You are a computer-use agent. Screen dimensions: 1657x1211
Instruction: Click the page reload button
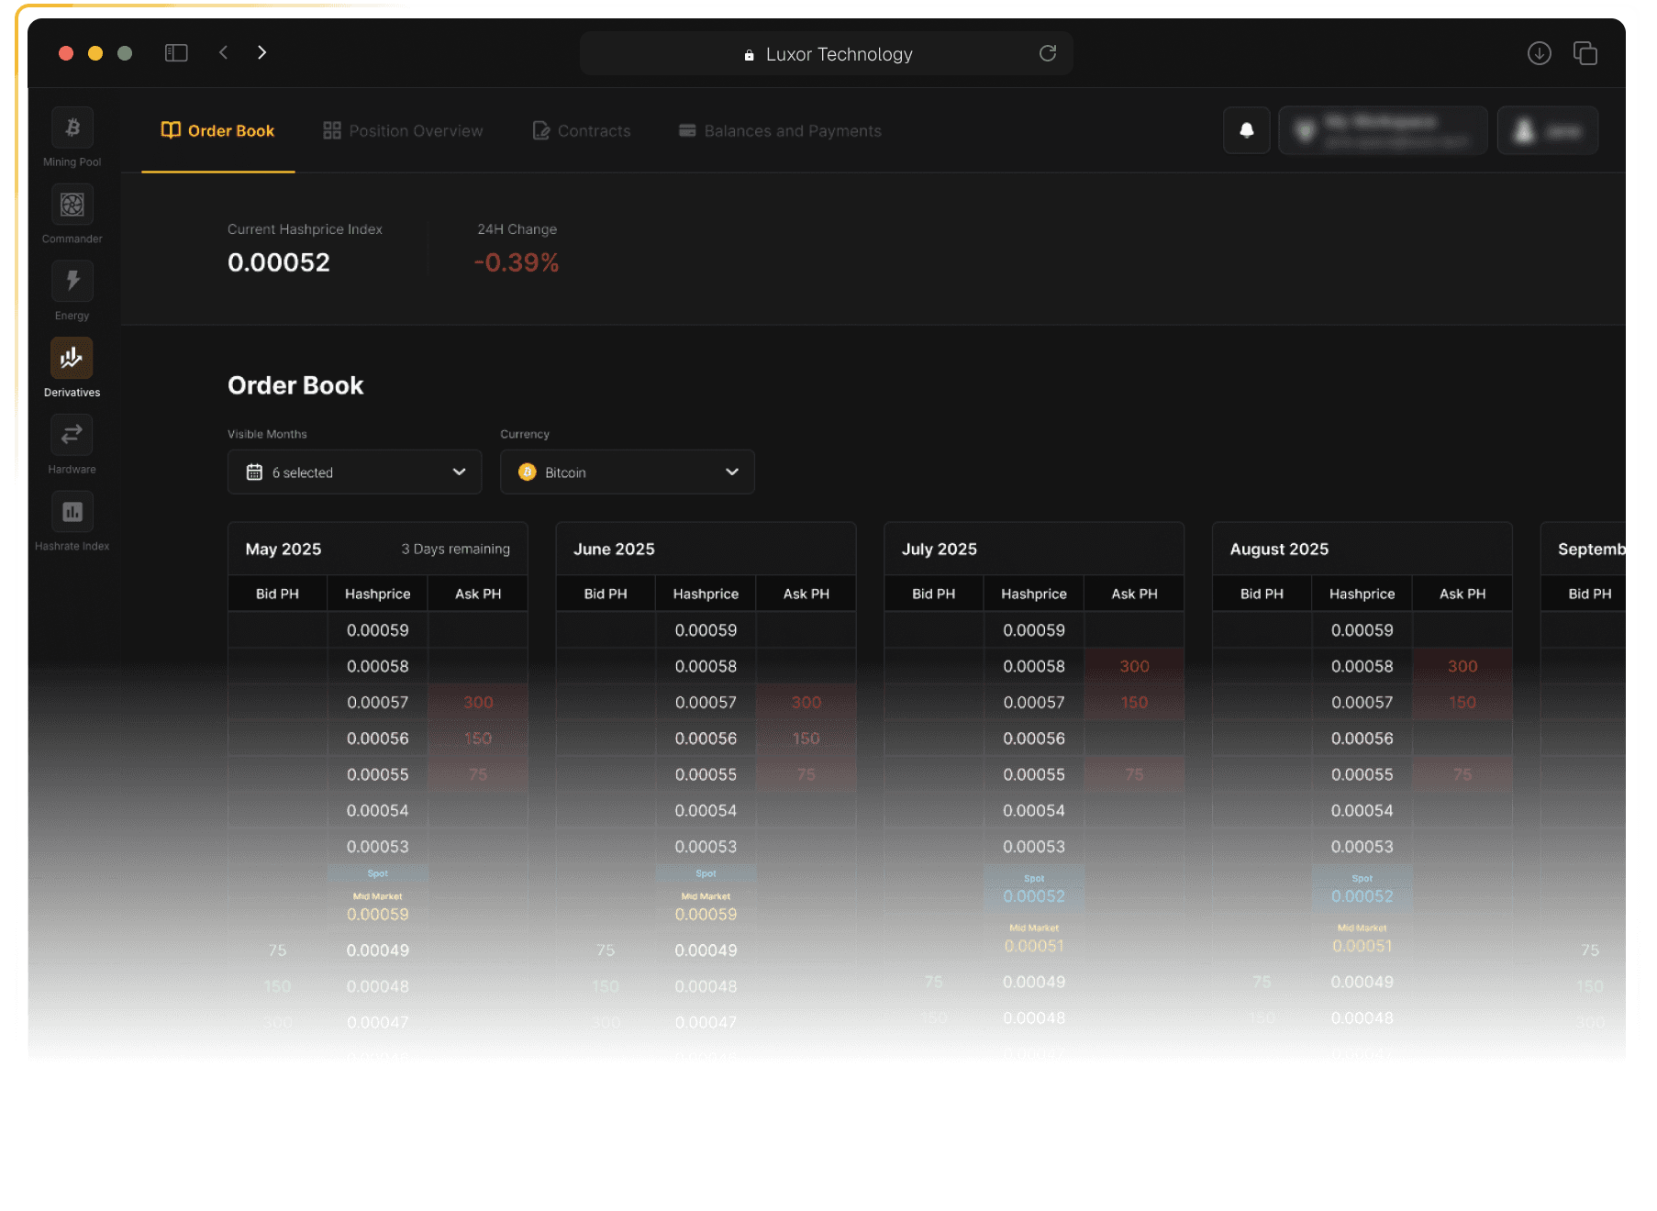tap(1048, 53)
